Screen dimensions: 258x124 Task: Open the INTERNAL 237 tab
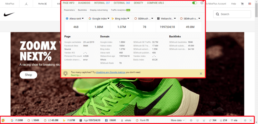[102, 3]
